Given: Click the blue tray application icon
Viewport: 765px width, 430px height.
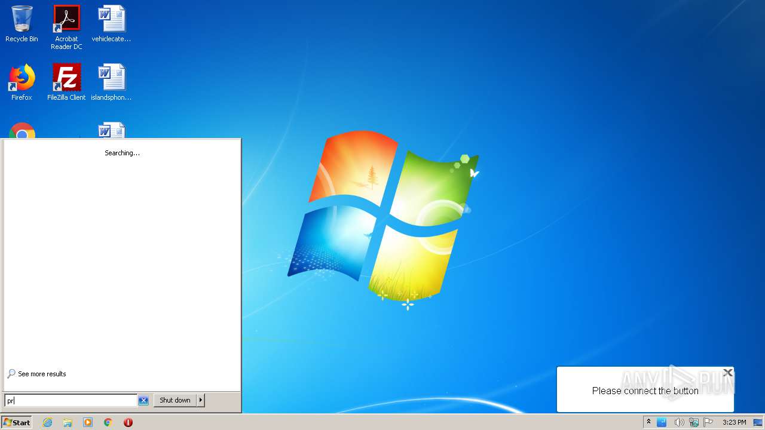Looking at the screenshot, I should coord(662,422).
